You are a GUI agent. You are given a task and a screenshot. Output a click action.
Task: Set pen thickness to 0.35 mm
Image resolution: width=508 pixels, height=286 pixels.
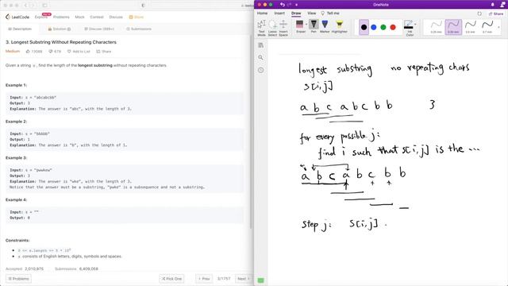pyautogui.click(x=453, y=27)
